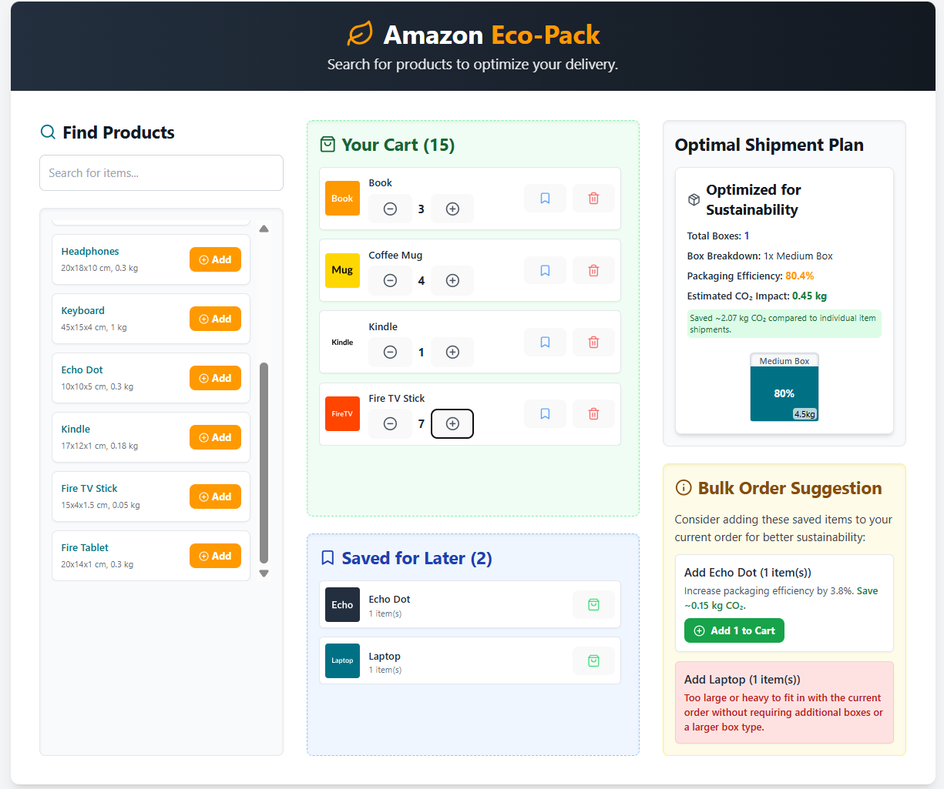Viewport: 944px width, 789px height.
Task: Click Kindle thumbnail in cart
Action: click(x=342, y=342)
